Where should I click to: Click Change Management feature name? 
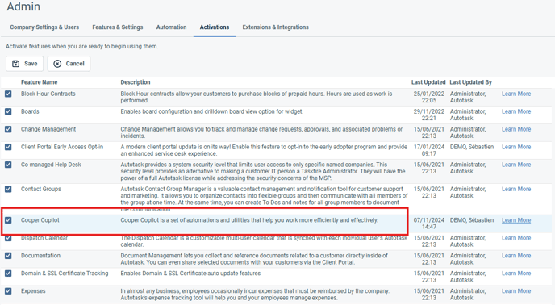48,129
